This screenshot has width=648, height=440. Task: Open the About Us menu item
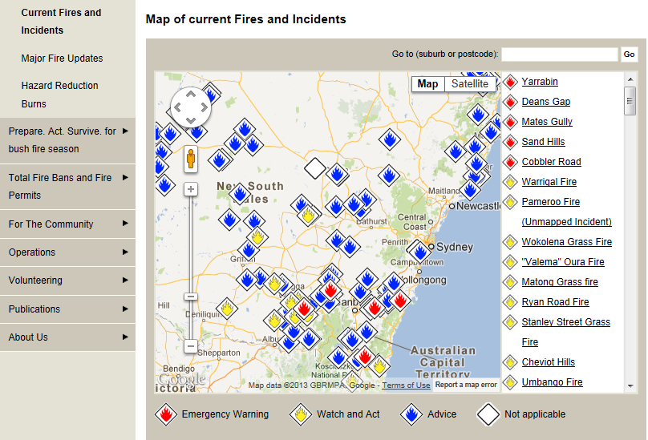tap(28, 337)
